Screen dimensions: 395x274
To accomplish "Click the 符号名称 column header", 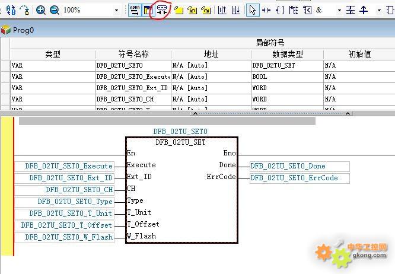I will 133,54.
